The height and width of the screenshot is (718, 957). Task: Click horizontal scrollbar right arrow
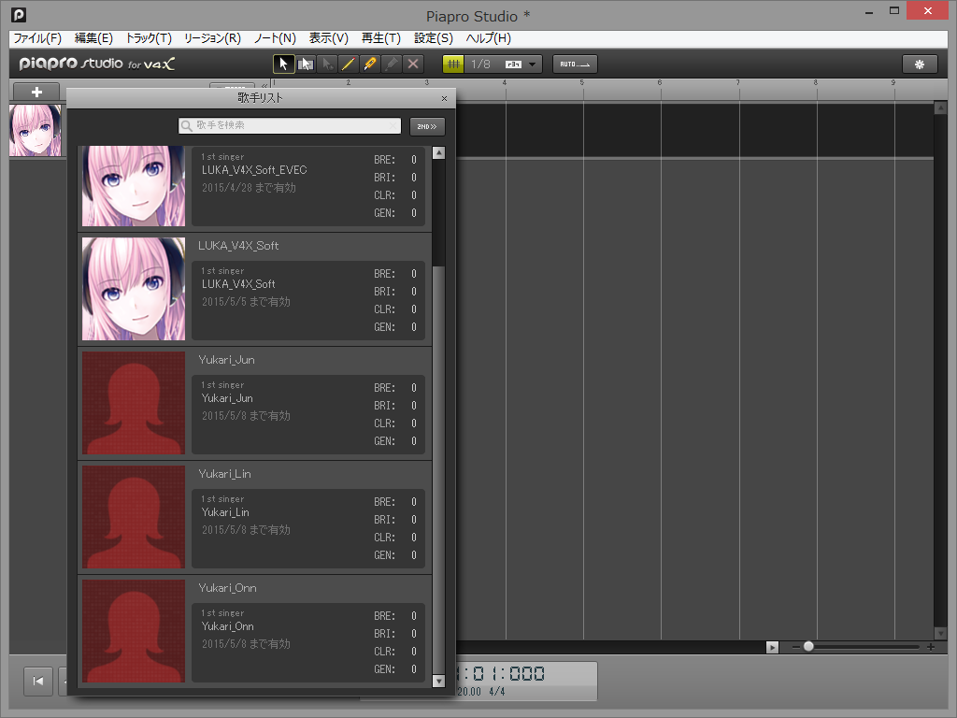pyautogui.click(x=772, y=647)
